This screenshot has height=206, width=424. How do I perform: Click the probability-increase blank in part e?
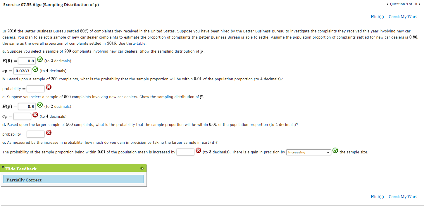click(185, 152)
